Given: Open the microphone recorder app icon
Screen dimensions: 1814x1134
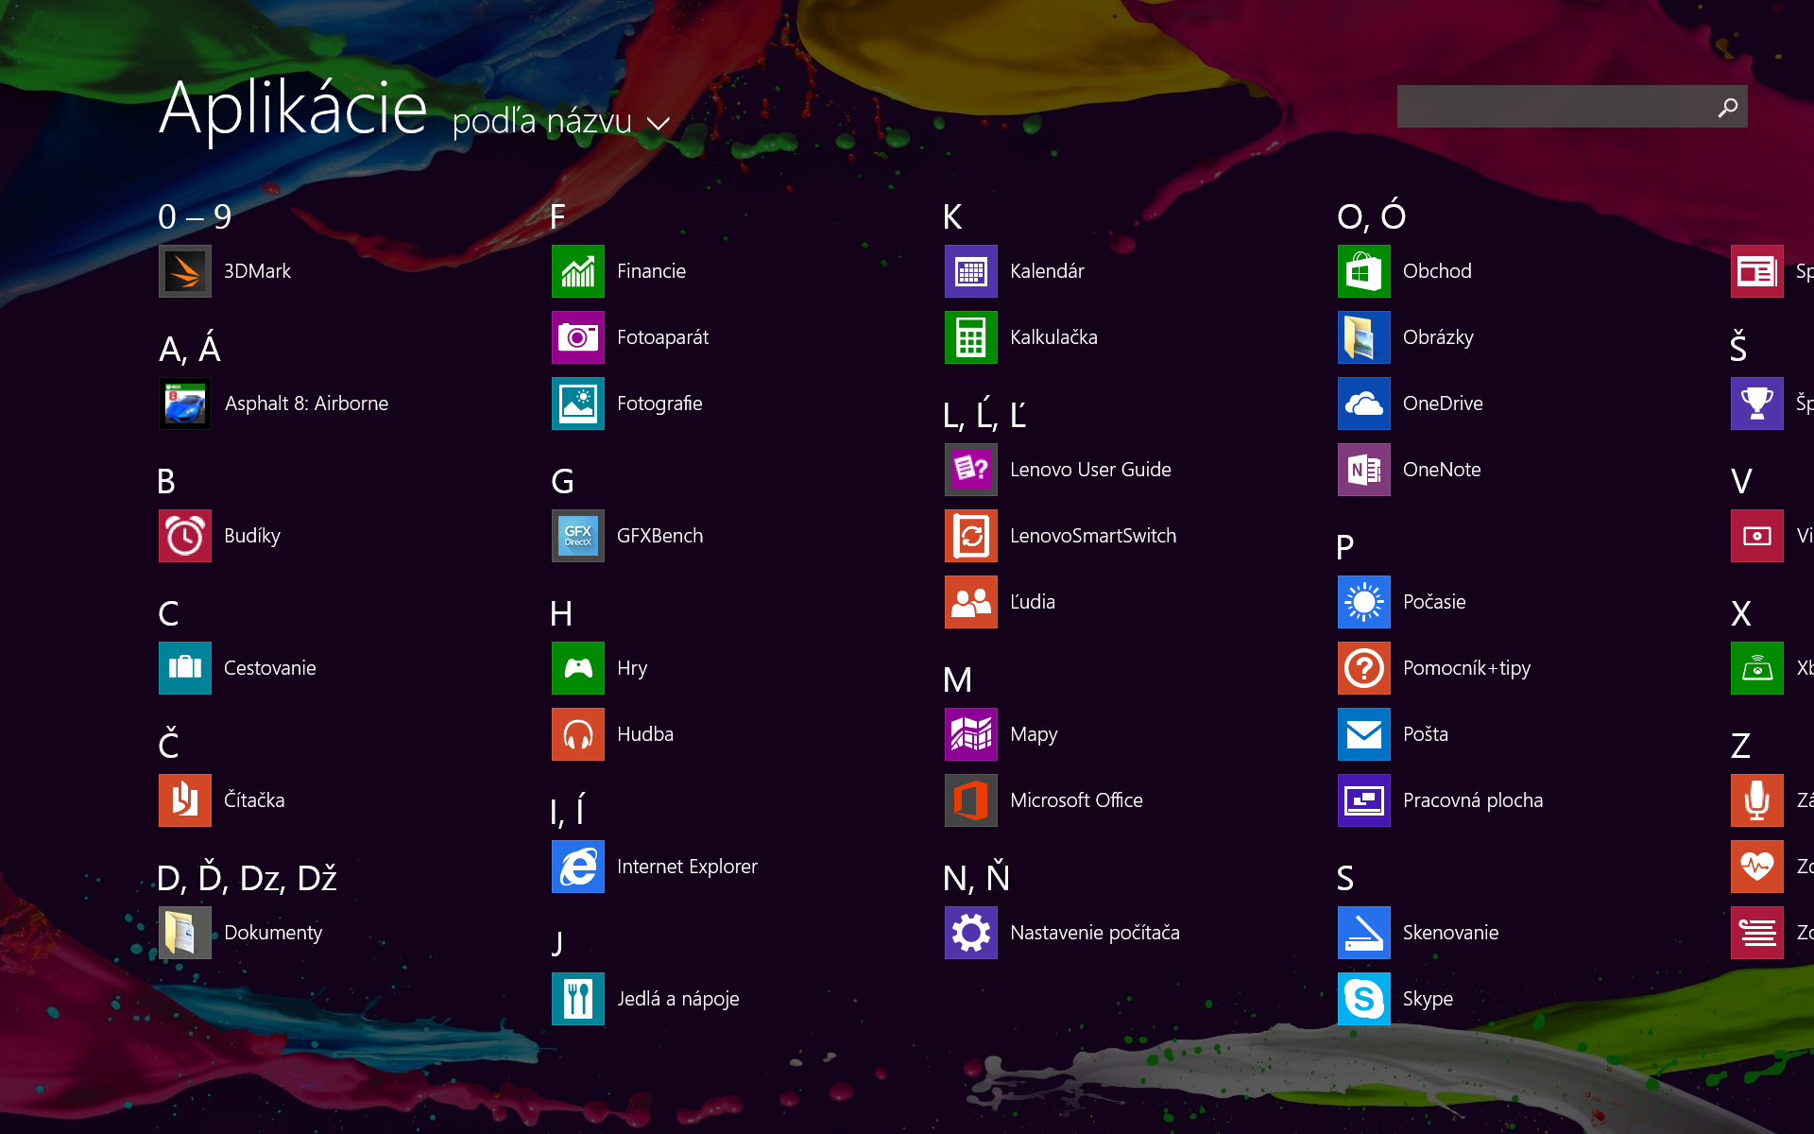Looking at the screenshot, I should 1757,800.
